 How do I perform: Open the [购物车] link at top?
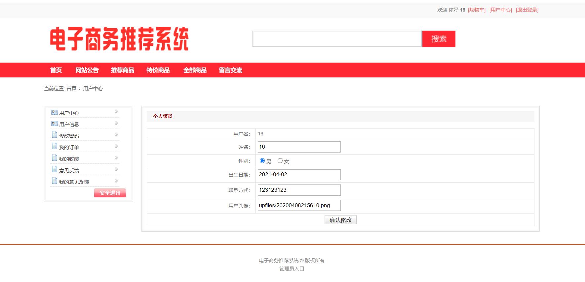pyautogui.click(x=477, y=10)
